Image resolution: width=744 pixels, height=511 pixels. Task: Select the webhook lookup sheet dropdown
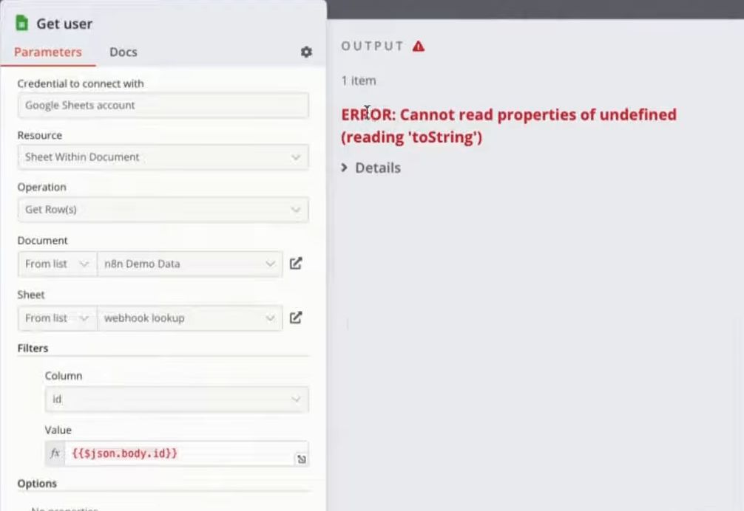coord(190,318)
